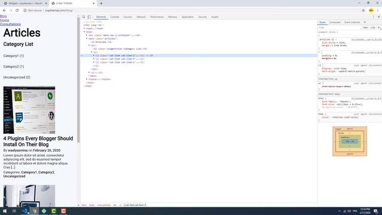This screenshot has width=382, height=215.
Task: Open the Audits tab
Action: (x=215, y=17)
